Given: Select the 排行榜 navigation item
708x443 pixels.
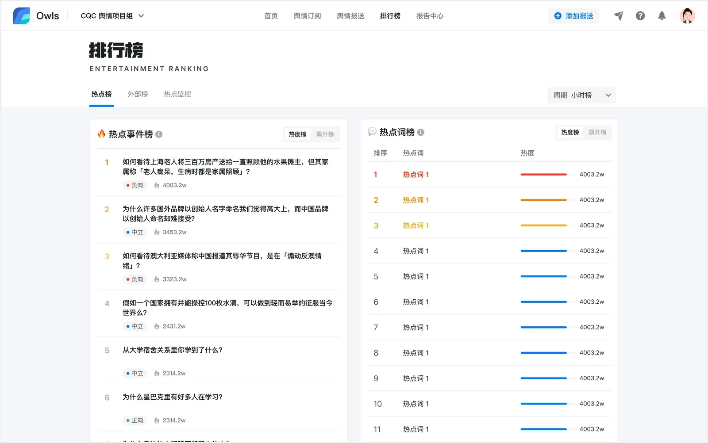Looking at the screenshot, I should point(390,16).
